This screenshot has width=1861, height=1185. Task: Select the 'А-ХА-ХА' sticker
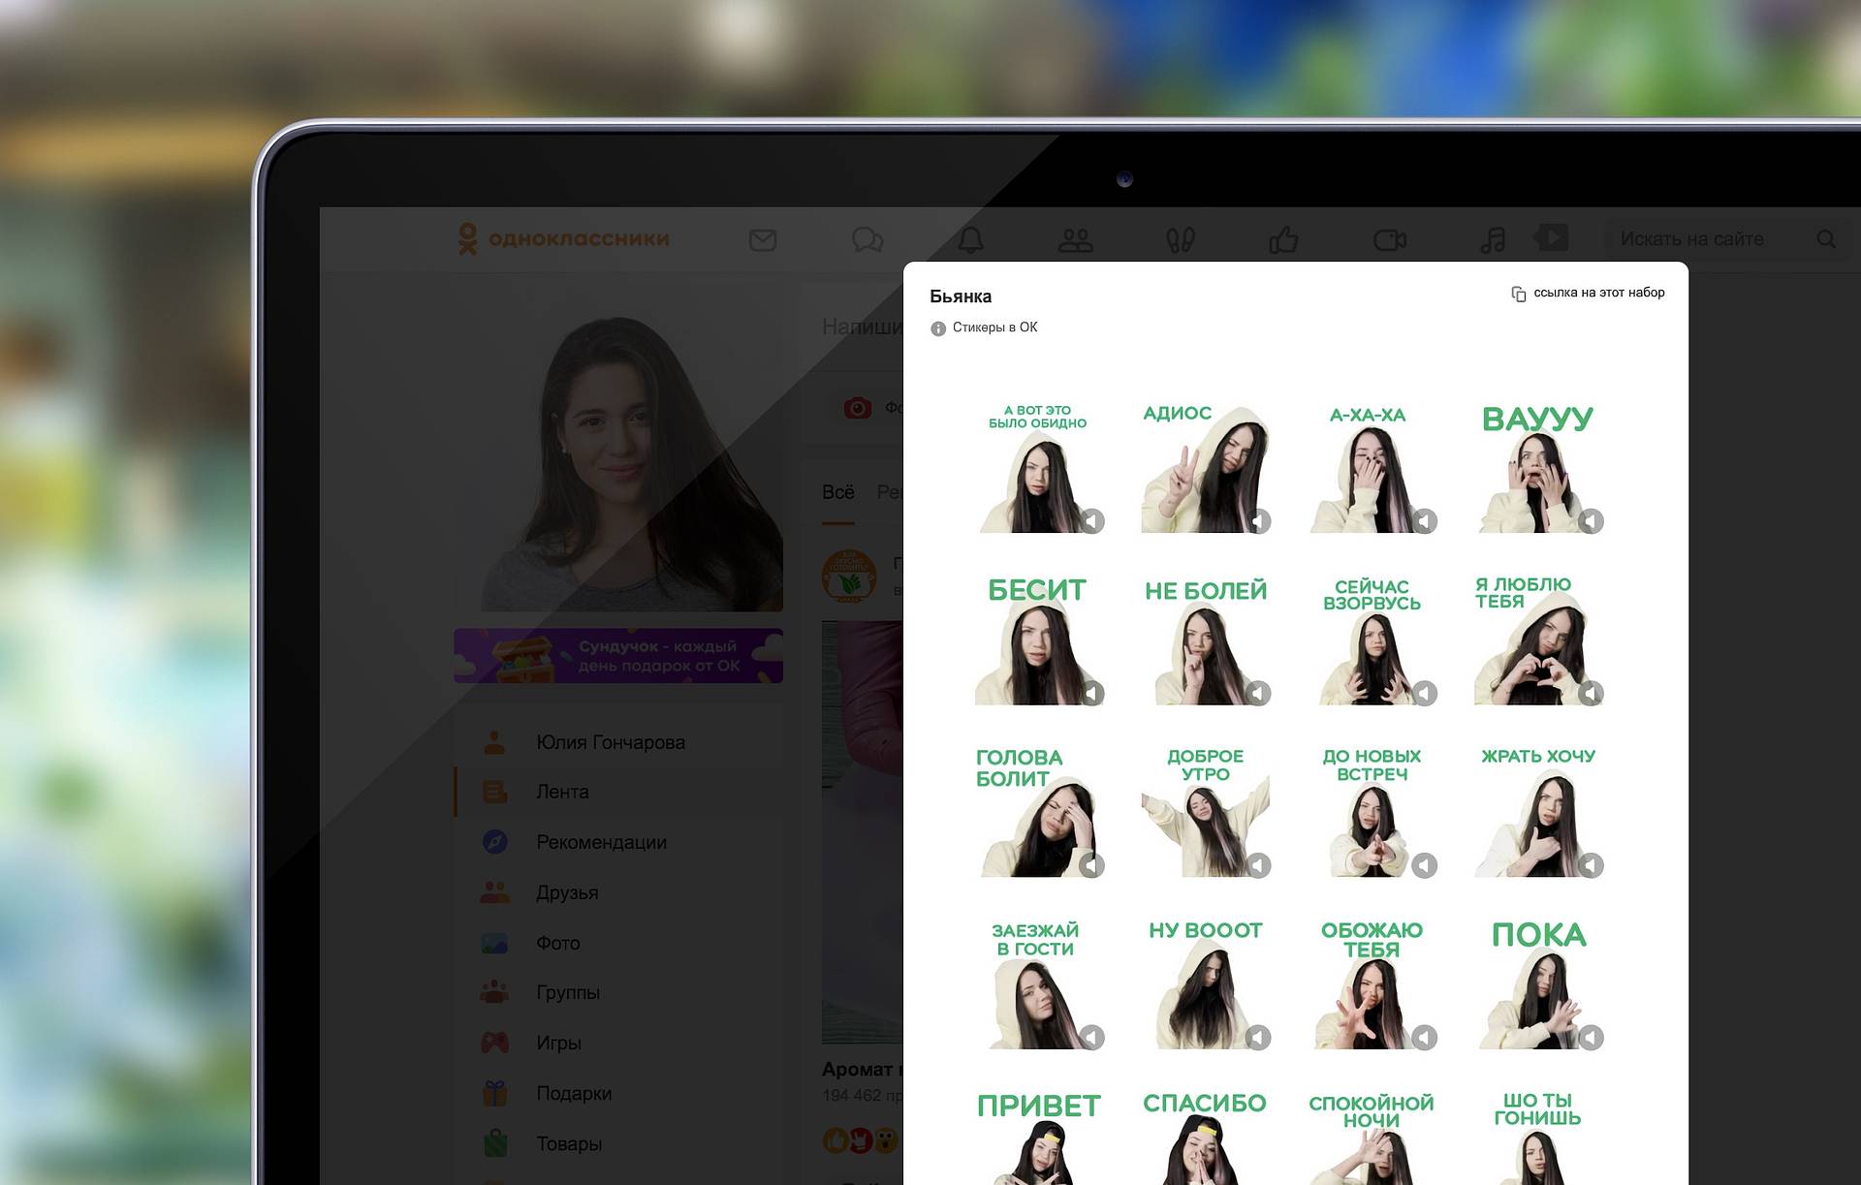1371,468
